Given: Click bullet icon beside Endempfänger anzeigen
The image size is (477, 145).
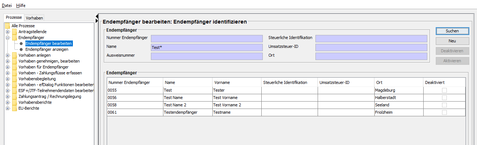Looking at the screenshot, I should [21, 49].
